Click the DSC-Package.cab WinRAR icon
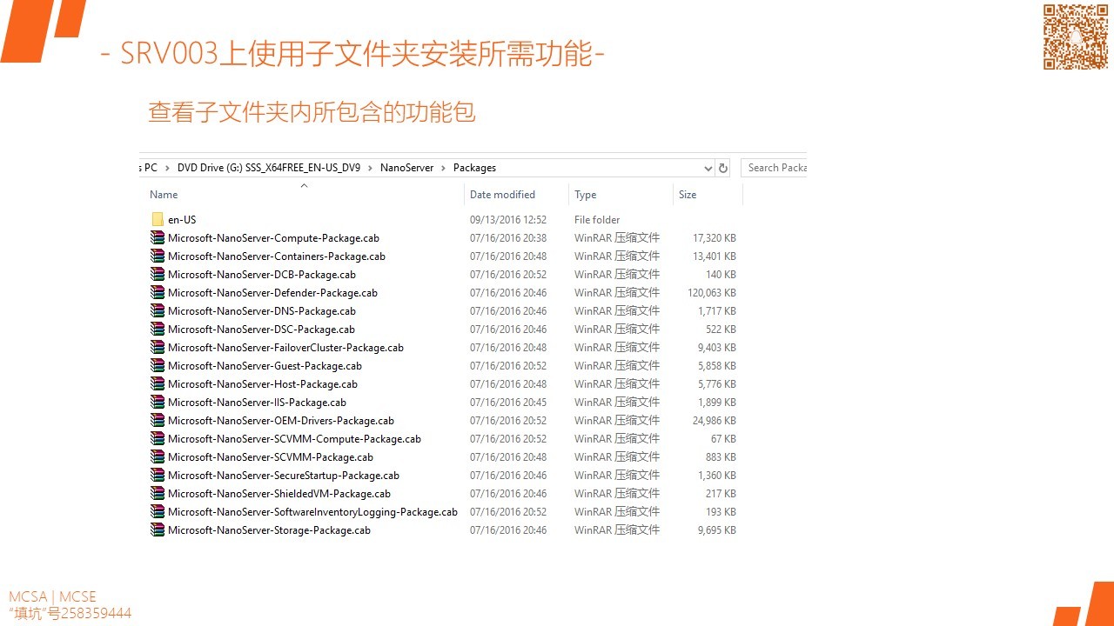Screen dimensions: 1114x626 pos(158,329)
